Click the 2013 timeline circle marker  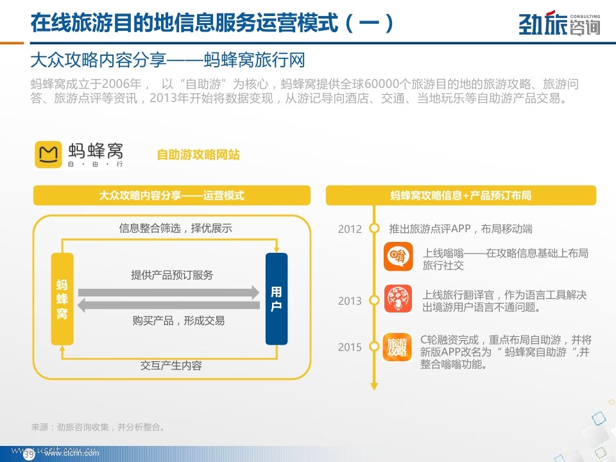374,300
